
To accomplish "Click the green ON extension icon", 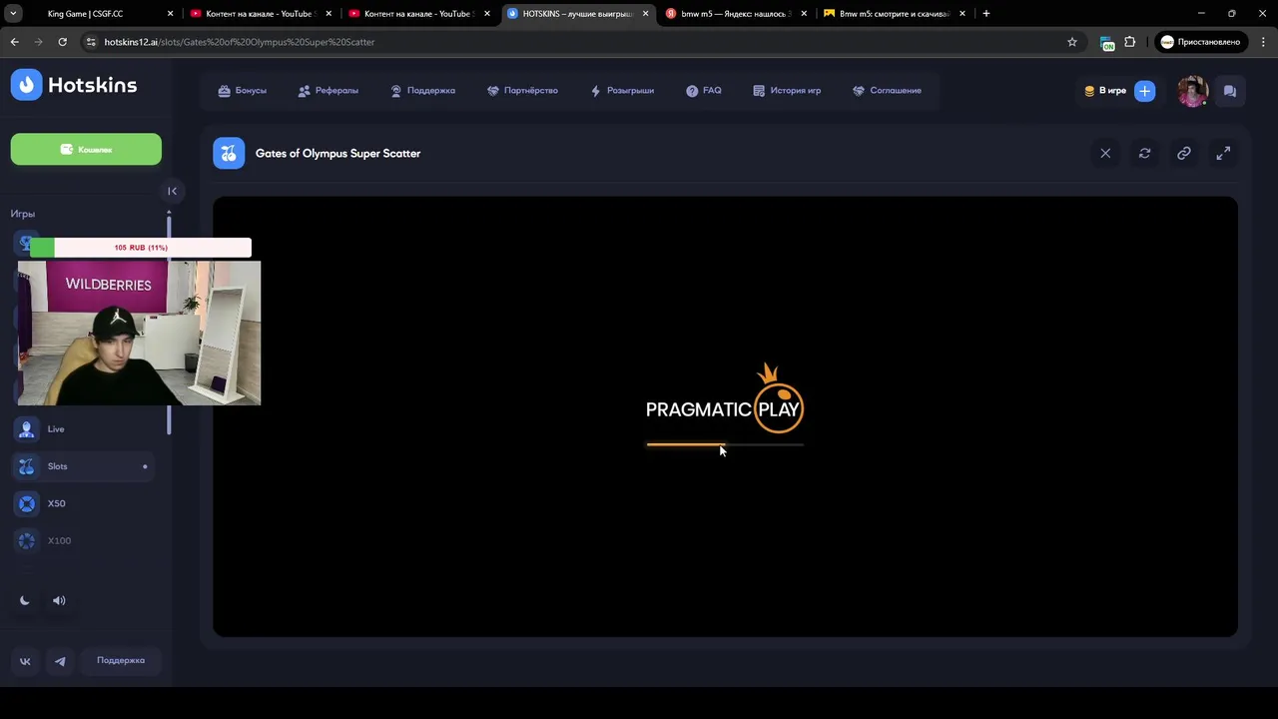I will point(1107,43).
